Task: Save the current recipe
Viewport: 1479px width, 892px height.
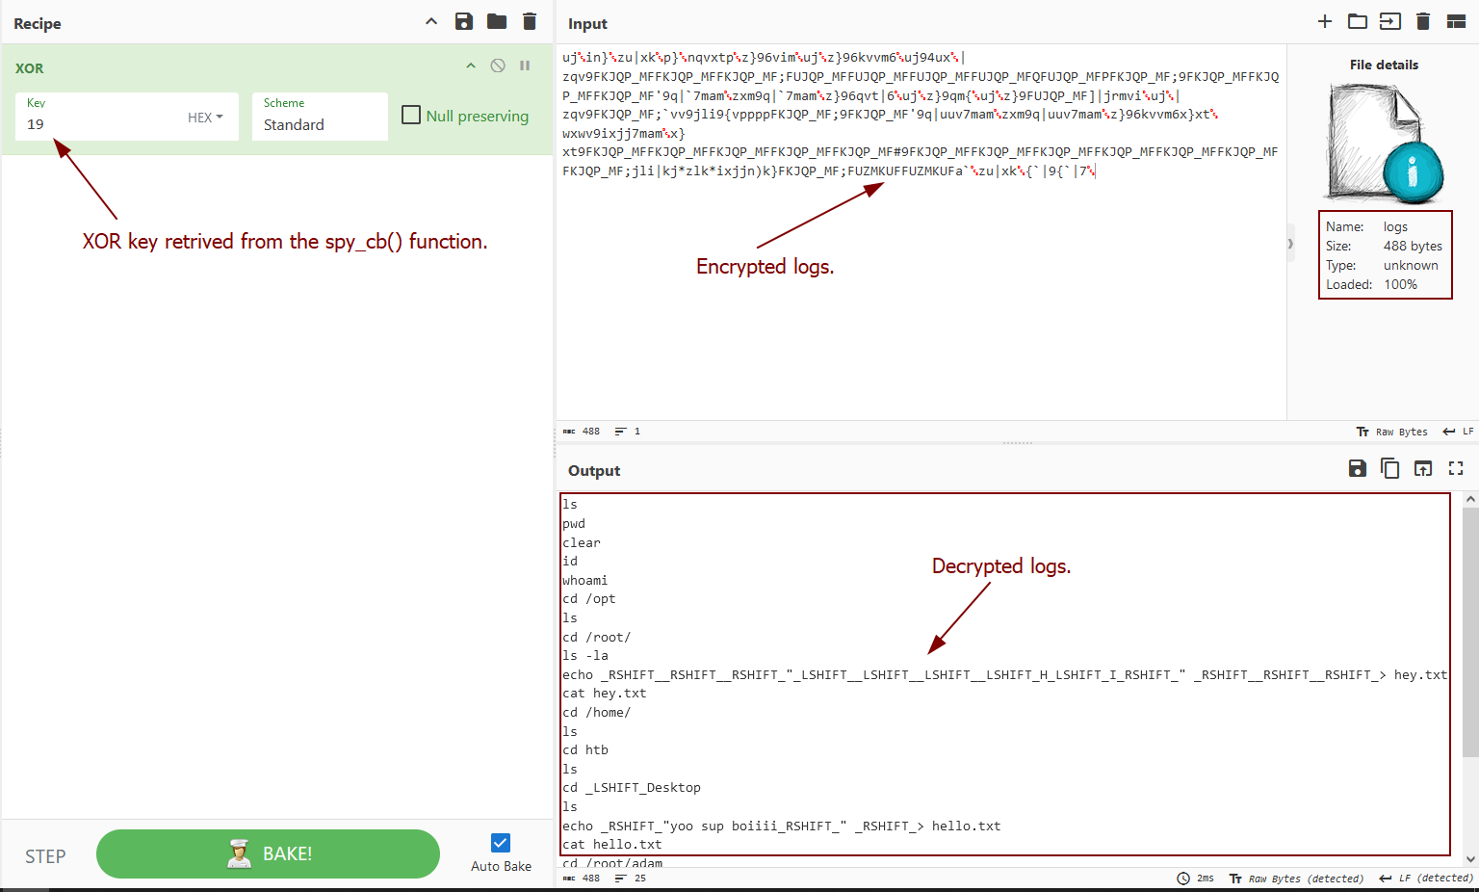Action: (x=464, y=21)
